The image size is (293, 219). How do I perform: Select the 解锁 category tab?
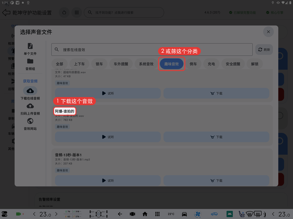pos(255,64)
